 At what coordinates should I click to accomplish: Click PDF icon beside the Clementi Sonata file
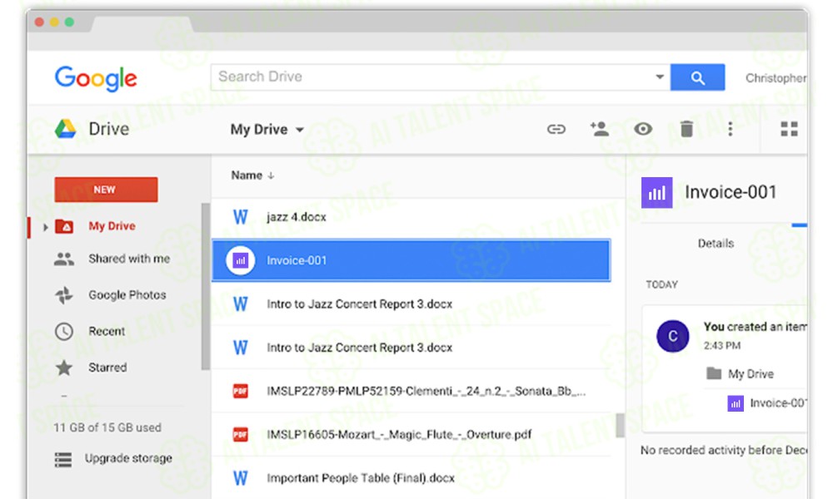point(240,391)
